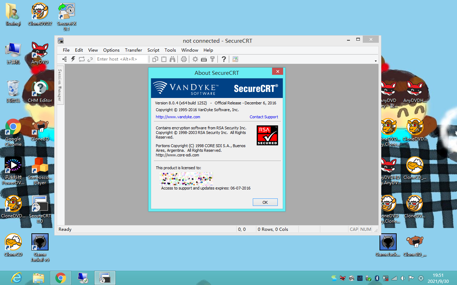The image size is (457, 285).
Task: Open the Computer desktop icon
Action: tap(13, 53)
